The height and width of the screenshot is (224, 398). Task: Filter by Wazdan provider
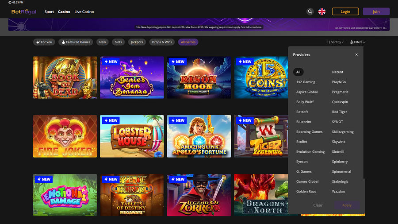[x=338, y=192]
